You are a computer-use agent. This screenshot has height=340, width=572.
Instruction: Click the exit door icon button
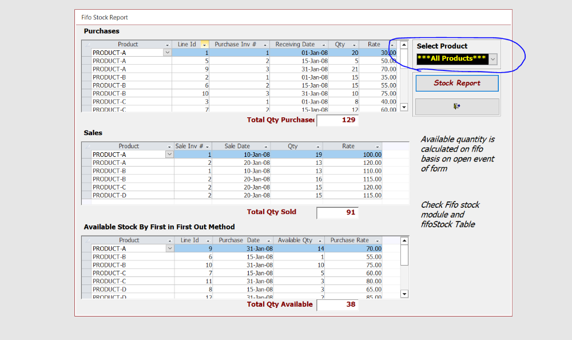coord(456,106)
